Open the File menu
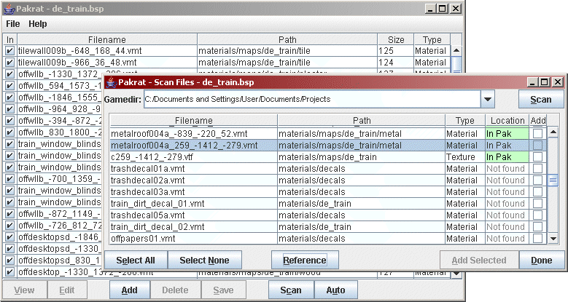 (12, 24)
